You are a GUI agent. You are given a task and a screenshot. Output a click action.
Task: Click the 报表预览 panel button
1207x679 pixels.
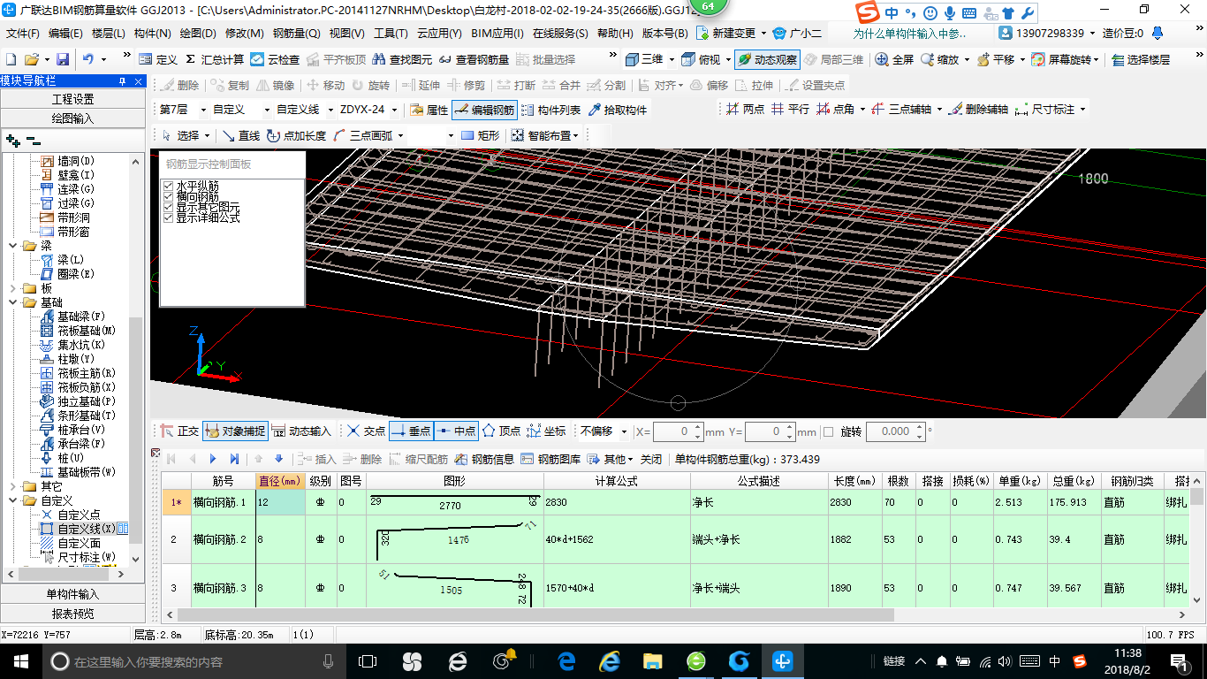click(x=72, y=614)
